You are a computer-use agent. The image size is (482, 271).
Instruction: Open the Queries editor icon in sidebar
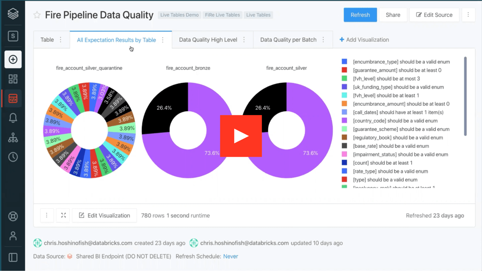[13, 99]
